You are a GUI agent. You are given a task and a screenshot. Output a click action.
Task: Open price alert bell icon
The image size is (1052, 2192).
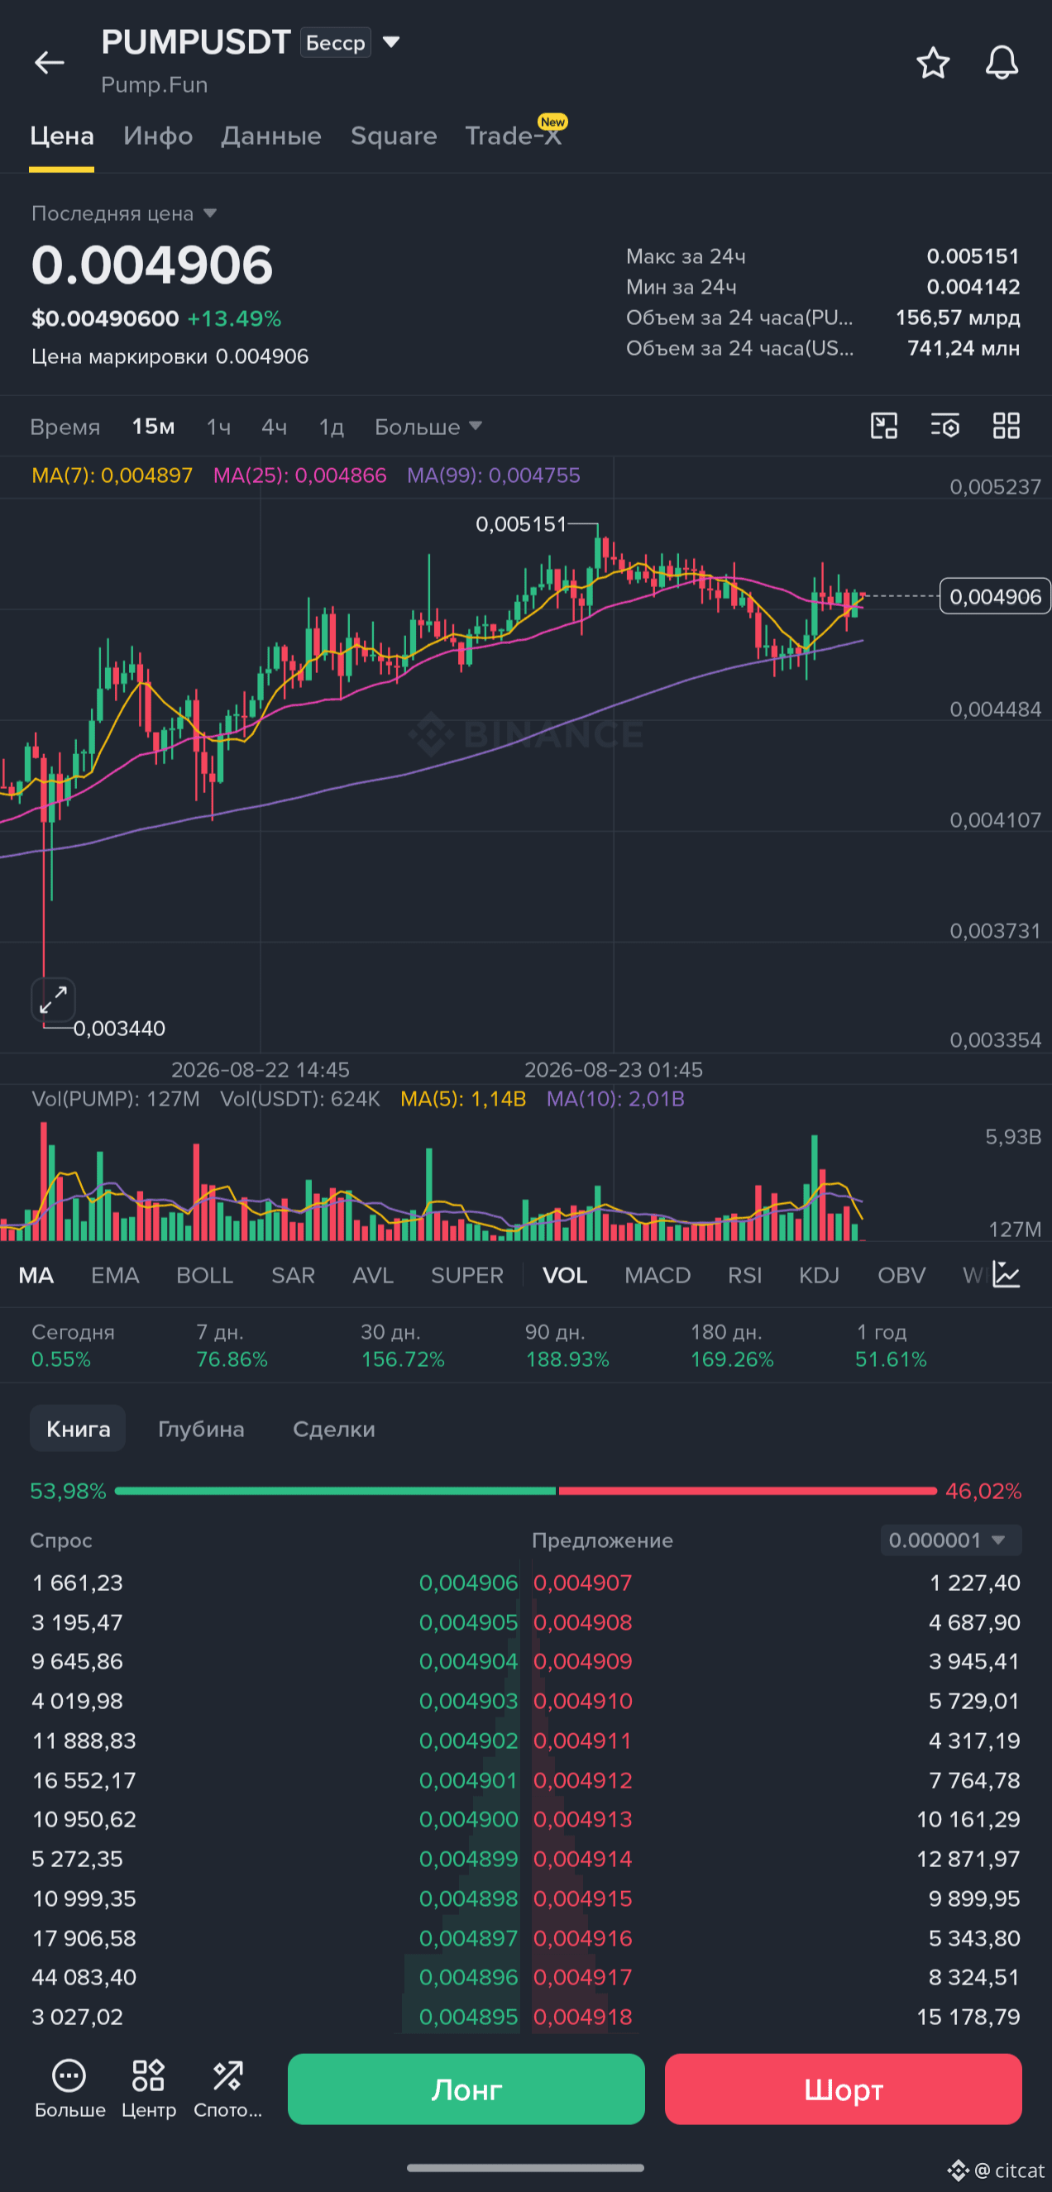pos(1002,62)
